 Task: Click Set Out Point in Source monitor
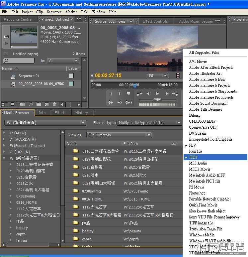click(x=120, y=94)
